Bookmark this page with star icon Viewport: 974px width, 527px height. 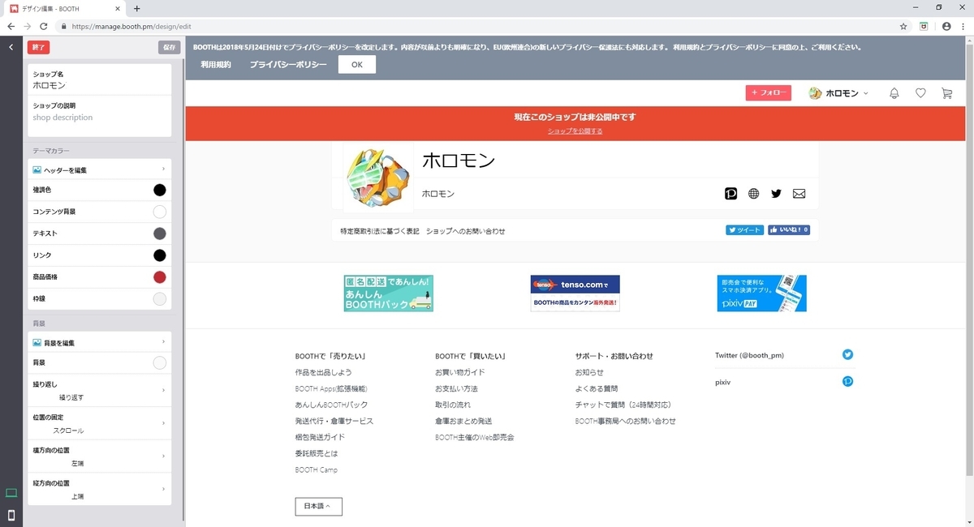point(903,26)
